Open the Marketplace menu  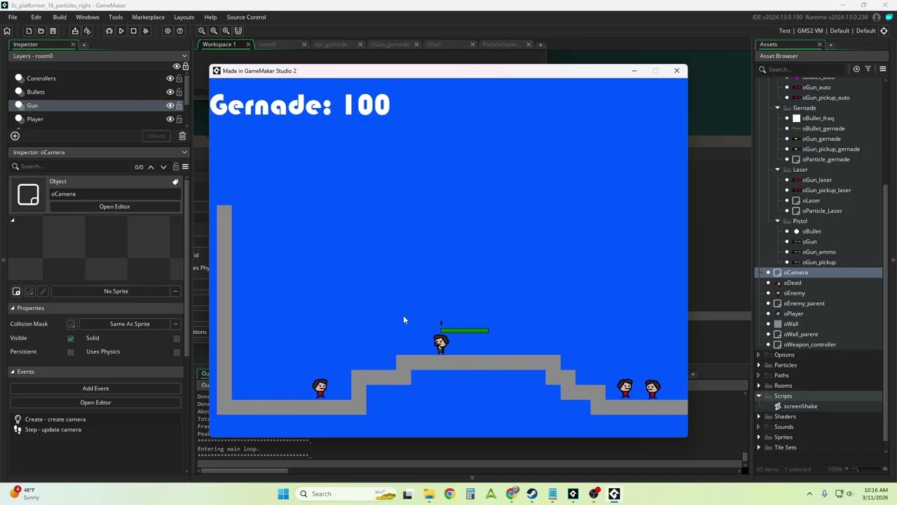pos(149,17)
